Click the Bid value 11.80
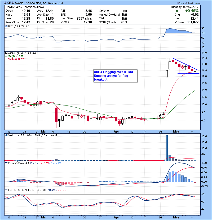This screenshot has width=212, height=220. (50, 18)
